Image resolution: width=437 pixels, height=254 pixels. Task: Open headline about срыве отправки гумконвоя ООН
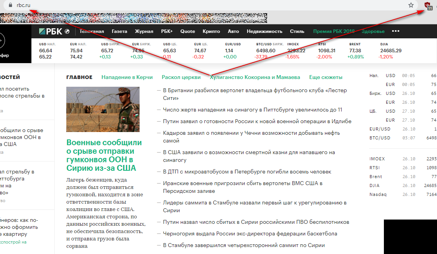104,155
